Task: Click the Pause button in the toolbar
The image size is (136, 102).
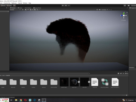Action: point(66,5)
